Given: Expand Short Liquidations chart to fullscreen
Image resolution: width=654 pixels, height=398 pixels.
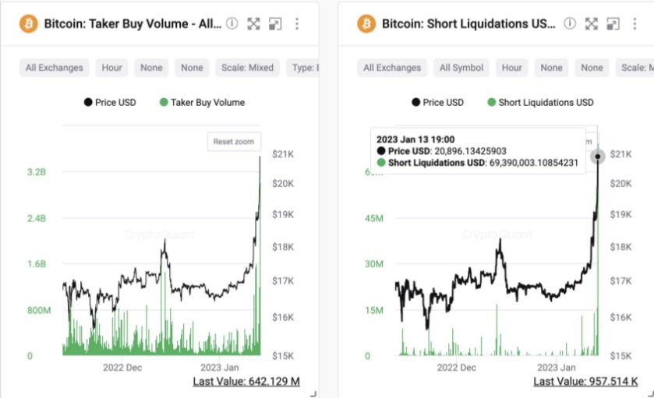Looking at the screenshot, I should pos(592,24).
